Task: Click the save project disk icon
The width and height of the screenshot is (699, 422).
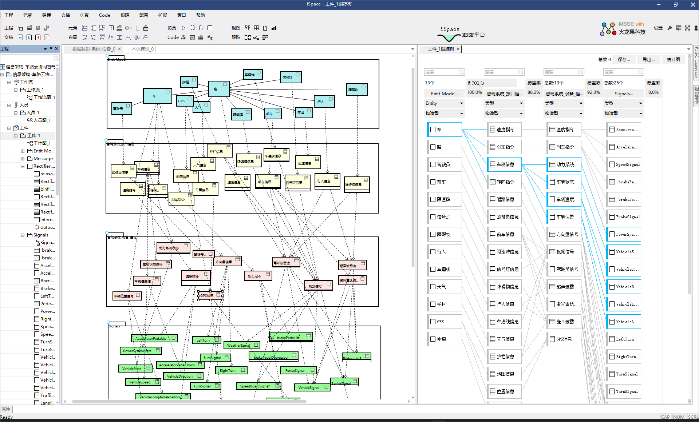Action: pos(38,28)
